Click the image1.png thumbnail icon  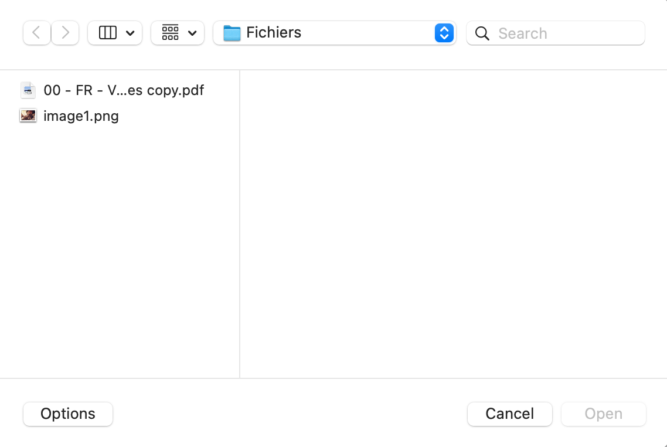click(x=28, y=116)
